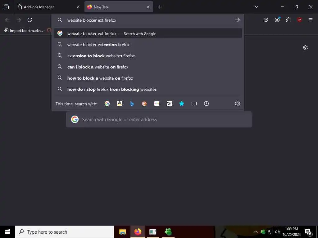The height and width of the screenshot is (238, 318).
Task: Open File Explorer from the taskbar
Action: [122, 232]
